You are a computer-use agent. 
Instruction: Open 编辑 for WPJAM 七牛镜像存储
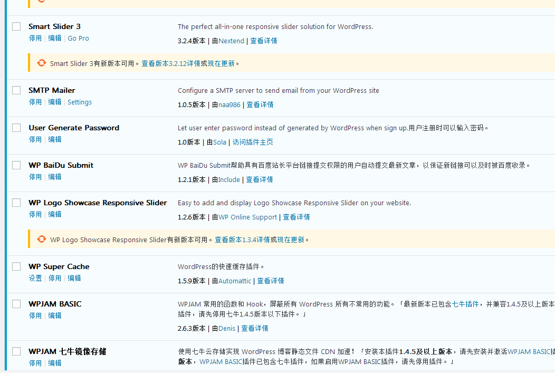point(55,363)
